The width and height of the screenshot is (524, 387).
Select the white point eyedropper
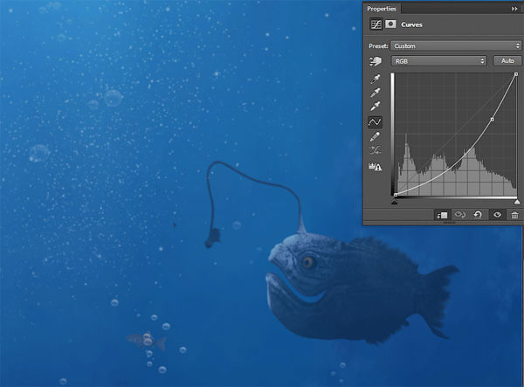376,106
